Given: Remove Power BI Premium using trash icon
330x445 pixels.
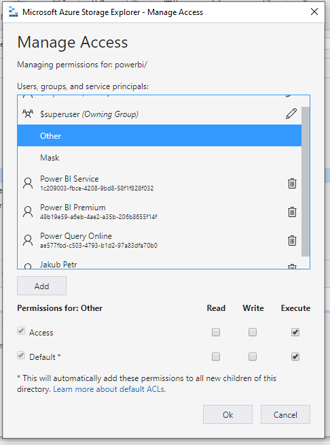Looking at the screenshot, I should [292, 212].
